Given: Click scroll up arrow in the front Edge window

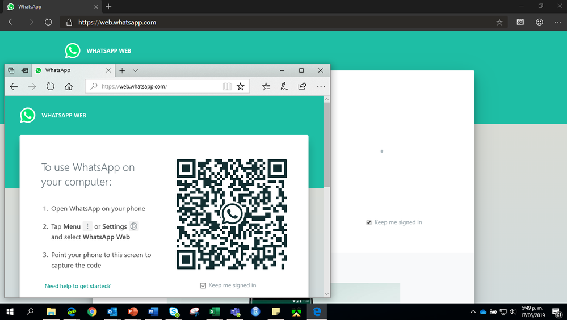Looking at the screenshot, I should coord(327,99).
